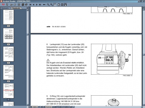Open the navigation panel flyout arrow menu
The height and width of the screenshot is (108, 145).
28,8
